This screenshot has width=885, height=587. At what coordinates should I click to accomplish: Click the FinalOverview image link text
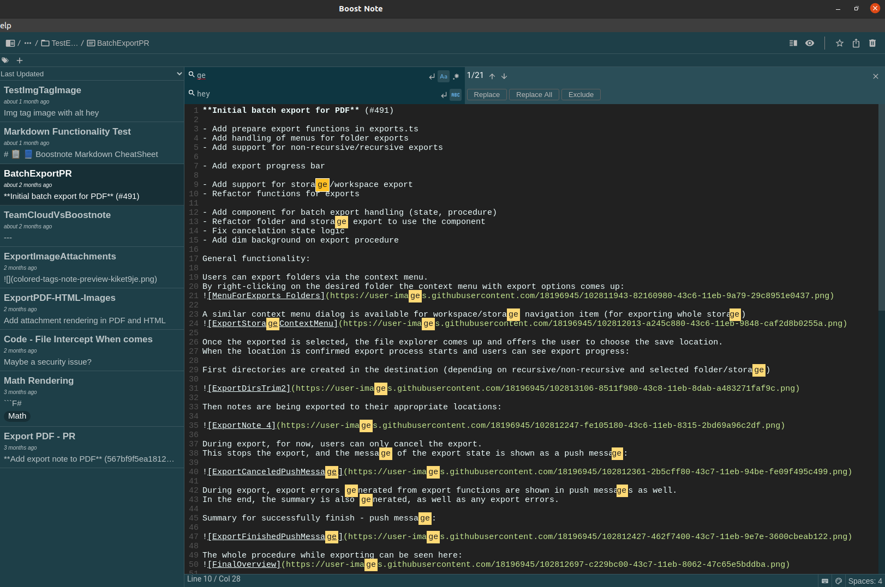(244, 565)
